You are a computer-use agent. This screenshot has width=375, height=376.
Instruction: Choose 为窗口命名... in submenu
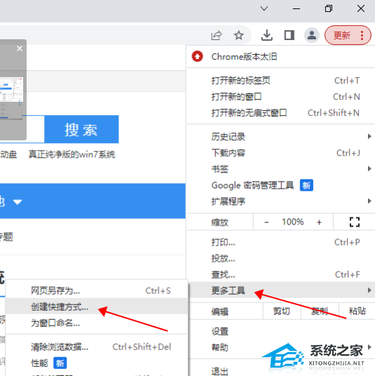tap(96, 323)
